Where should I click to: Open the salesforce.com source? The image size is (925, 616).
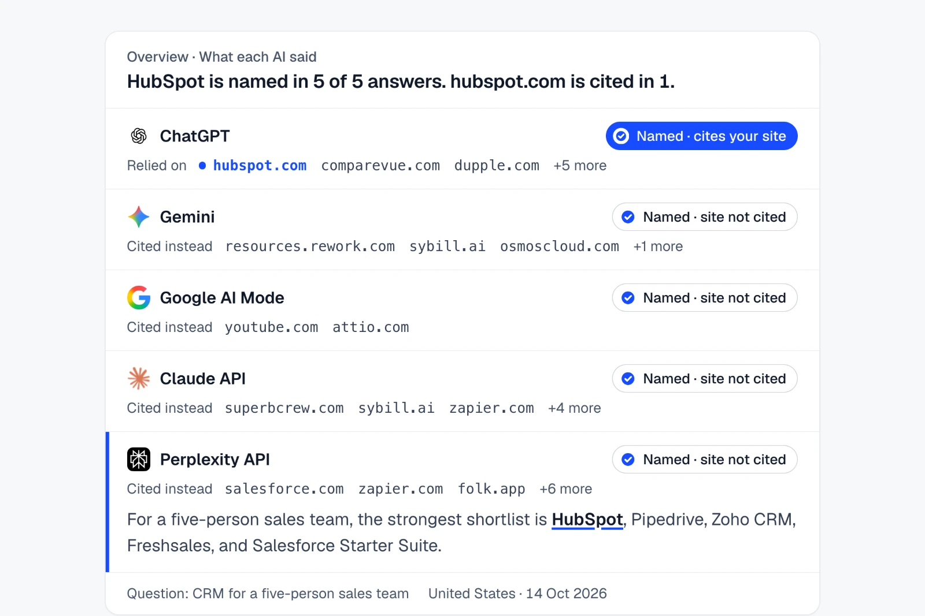pyautogui.click(x=284, y=489)
